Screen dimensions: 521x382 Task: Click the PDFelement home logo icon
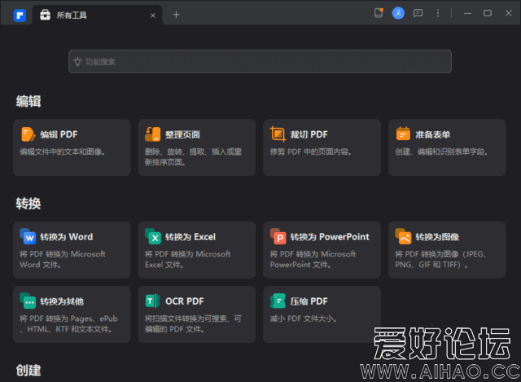pos(20,15)
